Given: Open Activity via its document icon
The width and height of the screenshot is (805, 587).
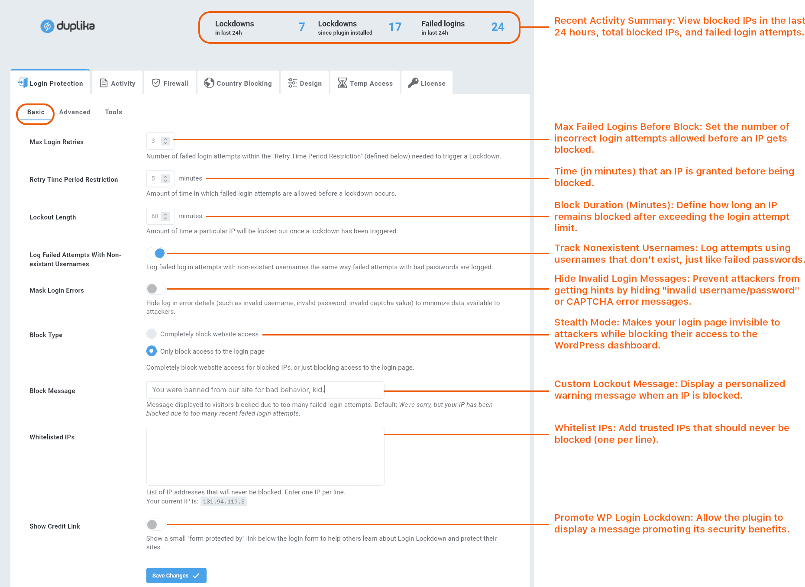Looking at the screenshot, I should click(103, 83).
